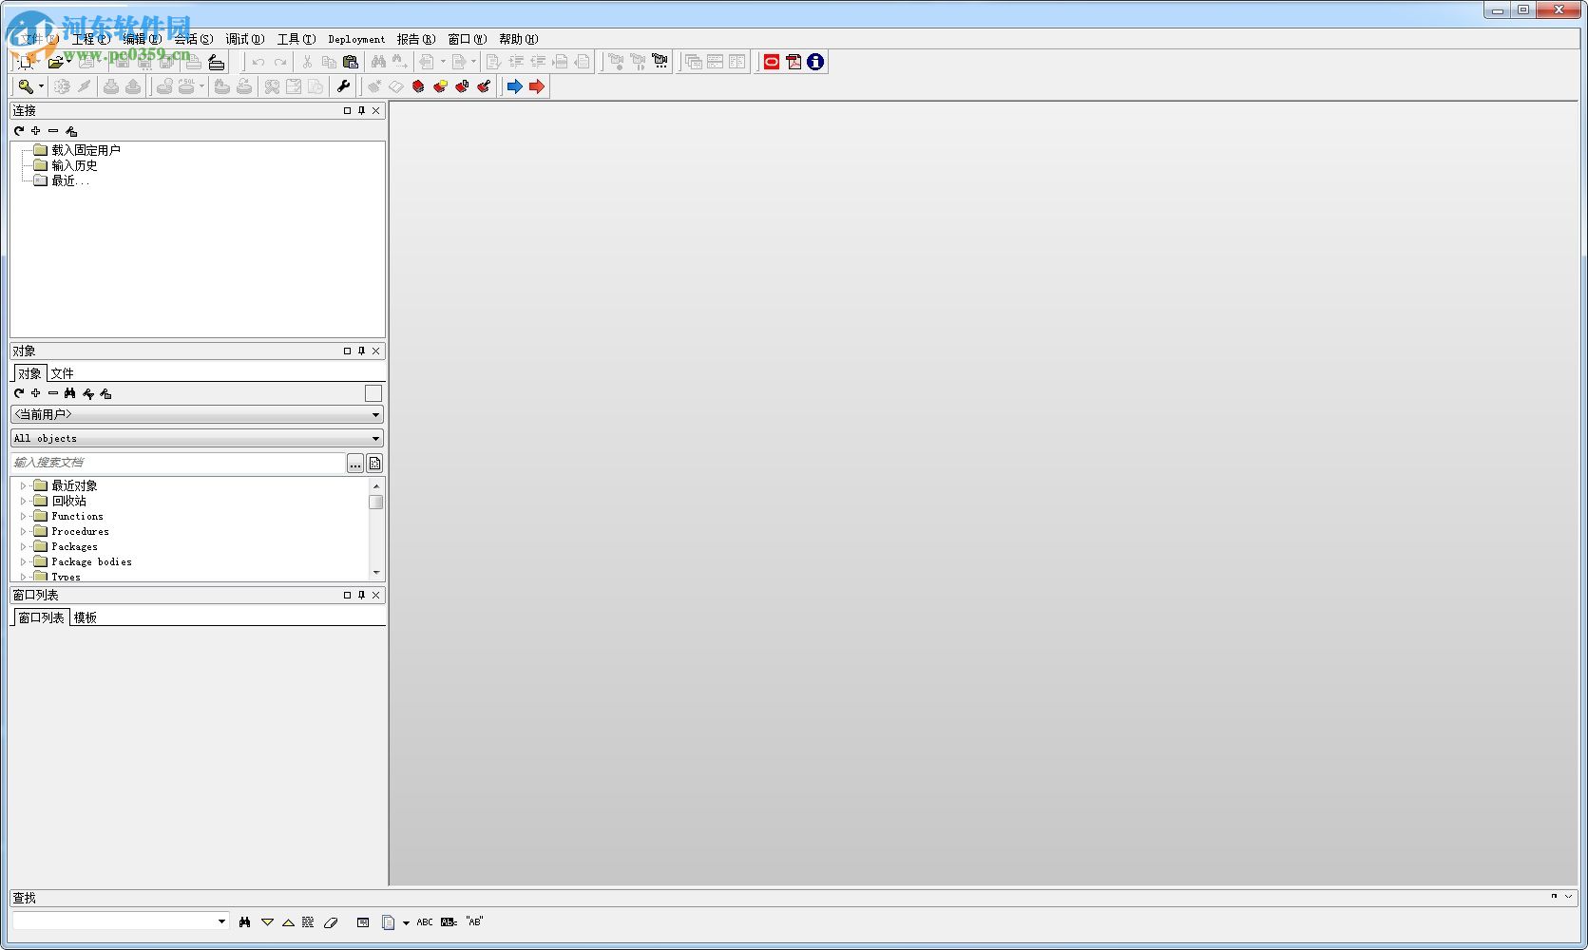Pin the 连接 panel with pushpin
The width and height of the screenshot is (1588, 950).
[x=361, y=111]
